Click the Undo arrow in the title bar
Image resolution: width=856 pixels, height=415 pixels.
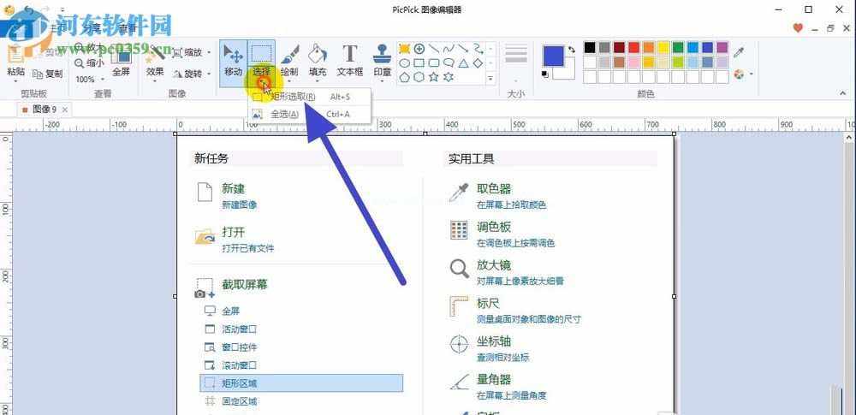tap(28, 9)
